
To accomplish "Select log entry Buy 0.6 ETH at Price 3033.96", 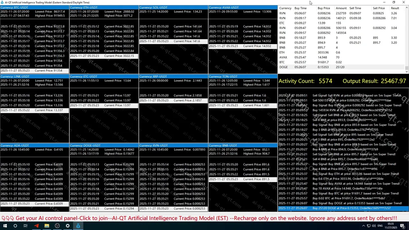I will pyautogui.click(x=343, y=179).
